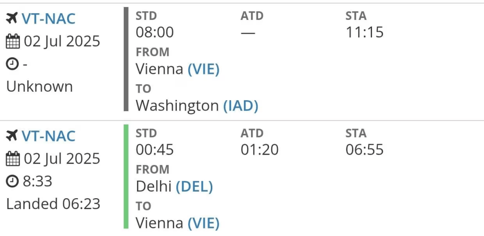Click clock icon beside 8:33 duration

(x=12, y=182)
